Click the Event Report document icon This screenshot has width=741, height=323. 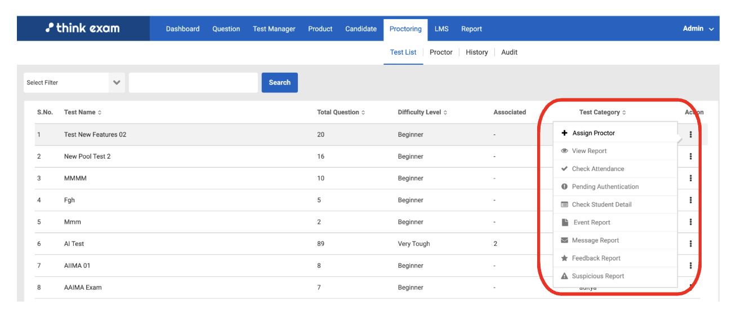click(x=565, y=222)
